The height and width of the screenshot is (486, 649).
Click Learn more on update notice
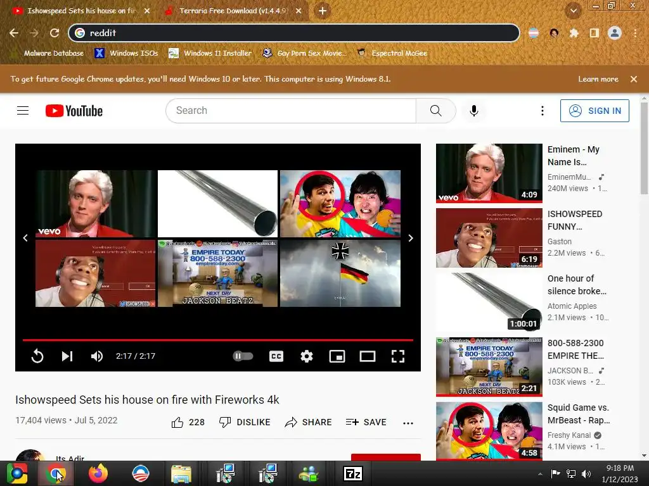pyautogui.click(x=598, y=79)
